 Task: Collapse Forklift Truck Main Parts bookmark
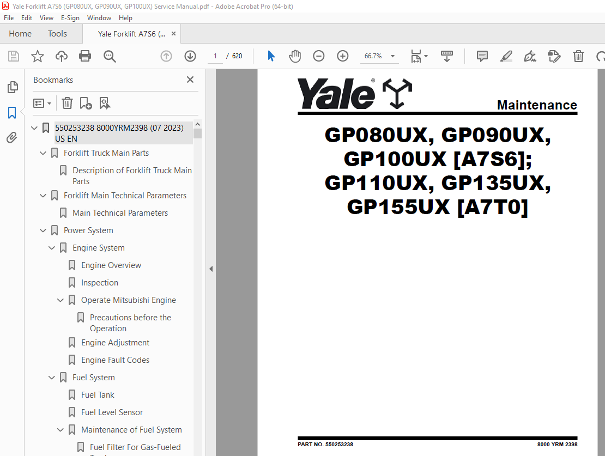click(x=43, y=153)
